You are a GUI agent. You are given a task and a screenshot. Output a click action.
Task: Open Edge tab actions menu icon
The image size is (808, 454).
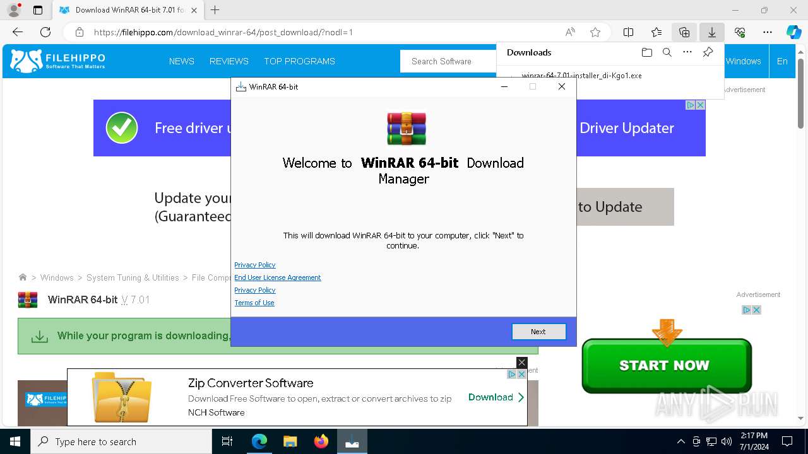click(38, 10)
